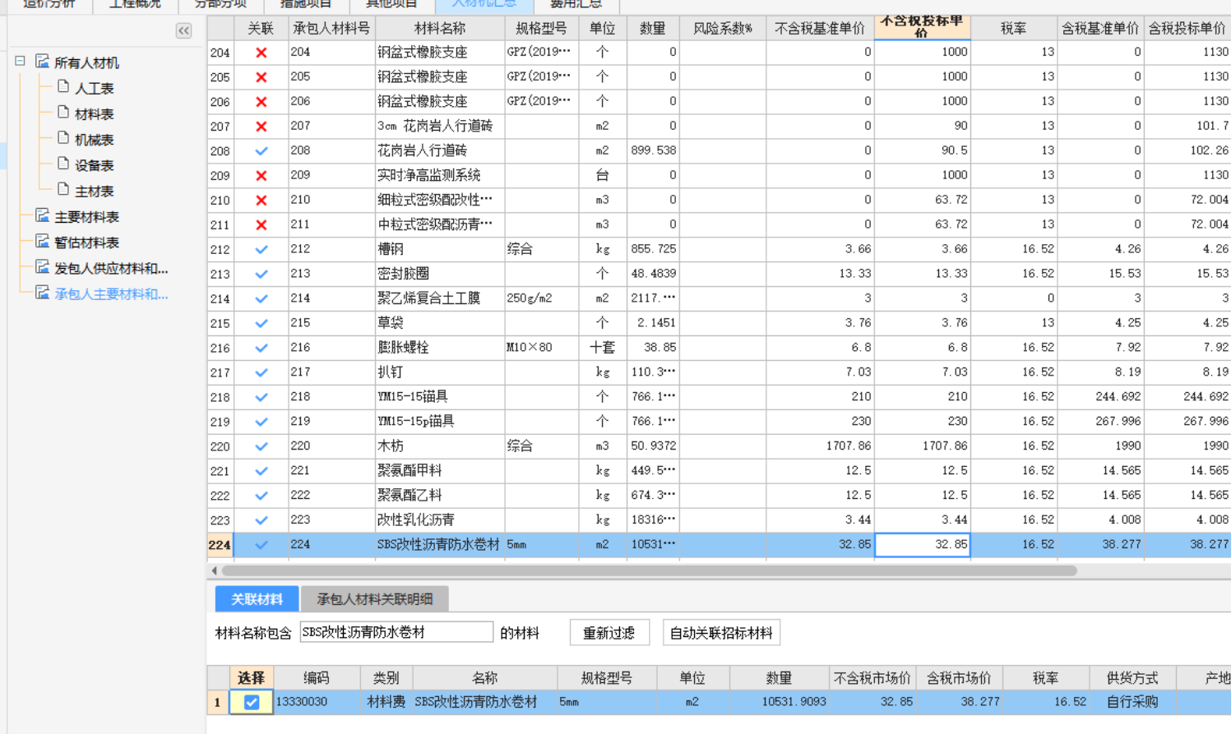1231x734 pixels.
Task: Click blue check link mark for row 220
Action: (261, 446)
